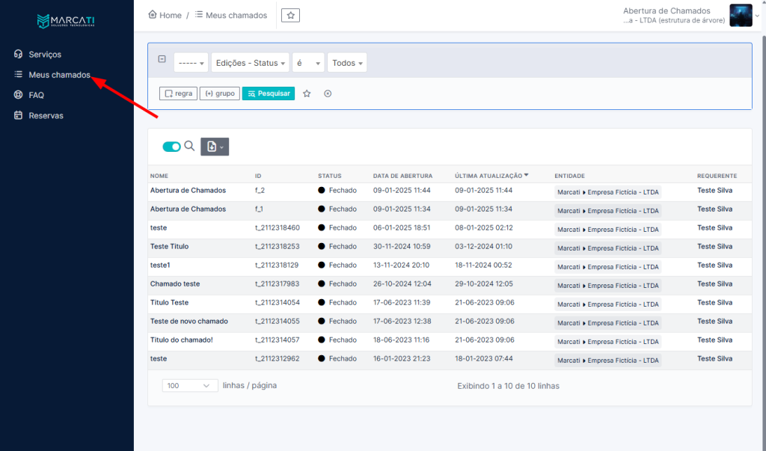Save search with star icon beside Pesquisar
The height and width of the screenshot is (451, 766).
point(307,93)
